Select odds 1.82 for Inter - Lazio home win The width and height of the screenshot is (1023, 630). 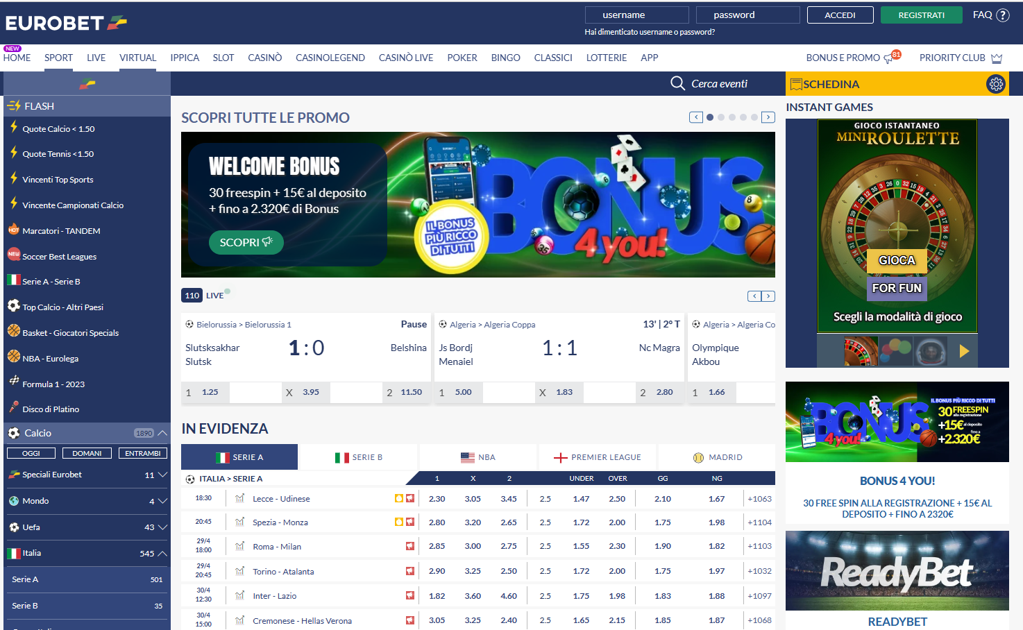click(437, 596)
